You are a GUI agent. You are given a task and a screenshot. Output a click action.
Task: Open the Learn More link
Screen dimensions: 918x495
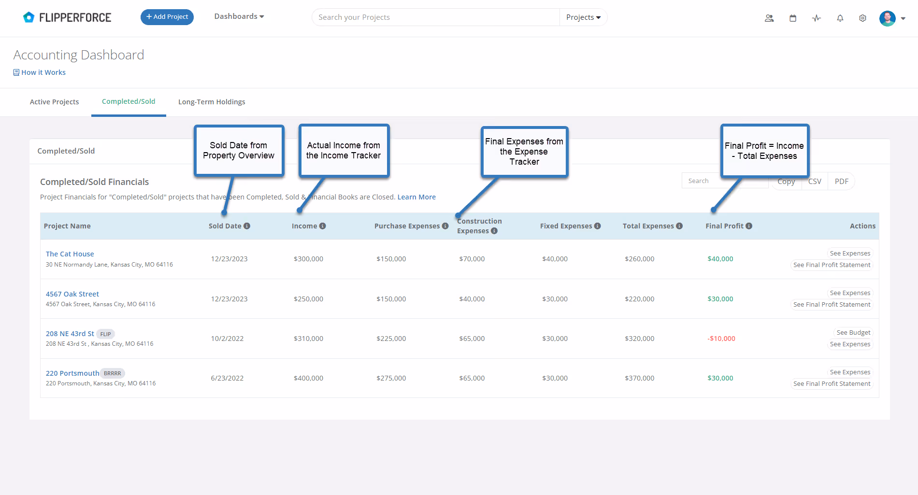pyautogui.click(x=416, y=197)
